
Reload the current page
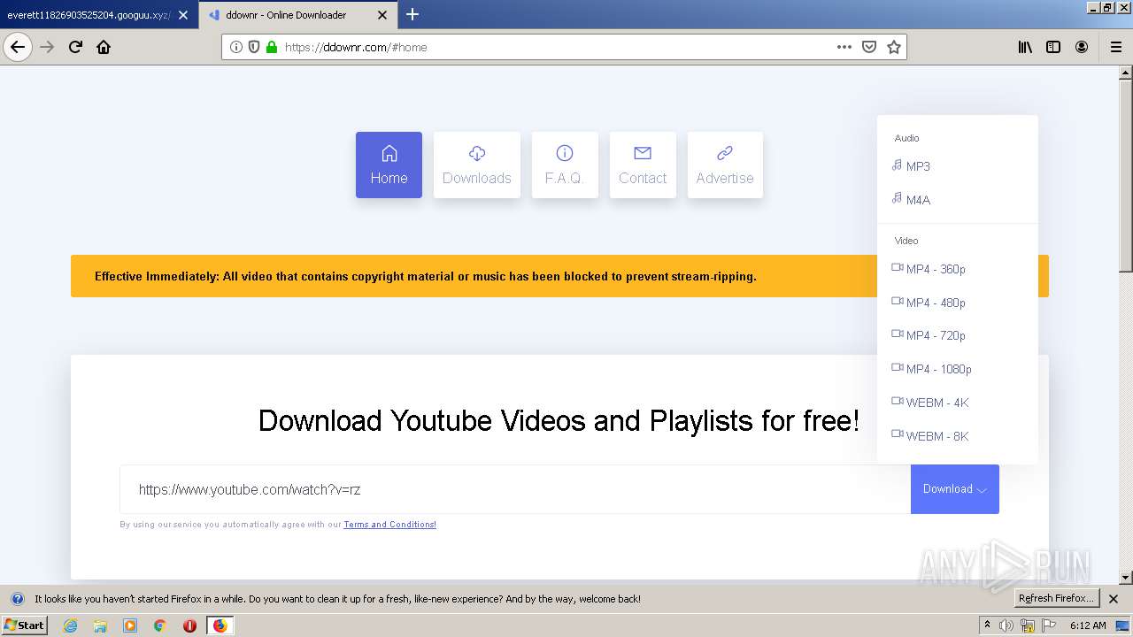[x=75, y=47]
